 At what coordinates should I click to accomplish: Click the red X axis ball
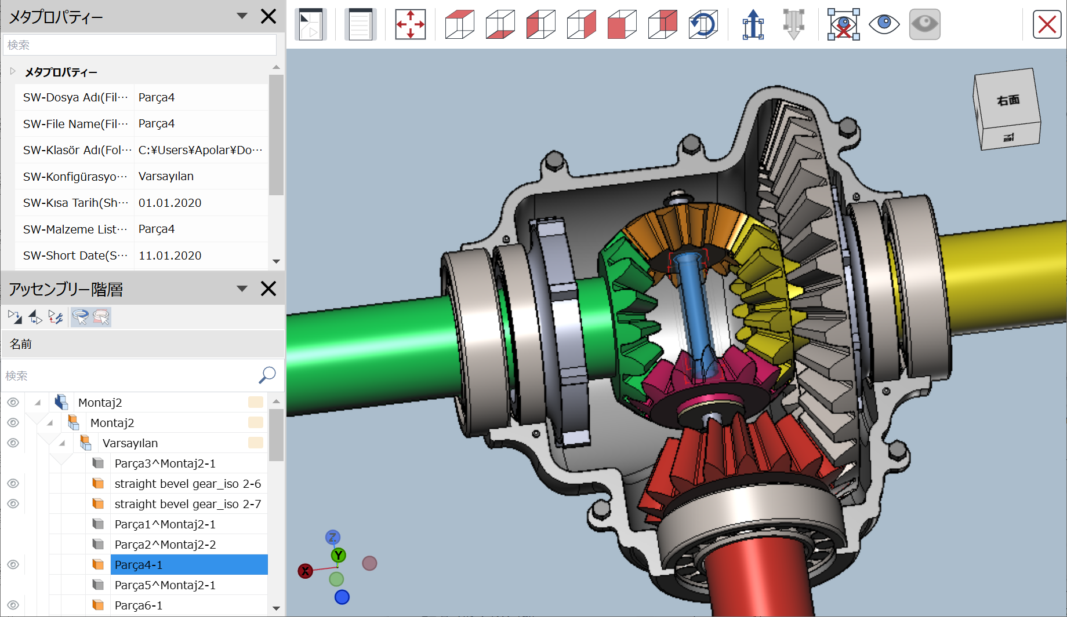pos(305,571)
